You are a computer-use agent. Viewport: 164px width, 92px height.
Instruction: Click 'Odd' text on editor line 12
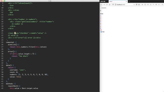tap(11, 13)
